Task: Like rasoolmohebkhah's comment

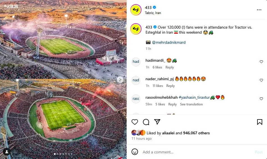Action: (x=261, y=99)
